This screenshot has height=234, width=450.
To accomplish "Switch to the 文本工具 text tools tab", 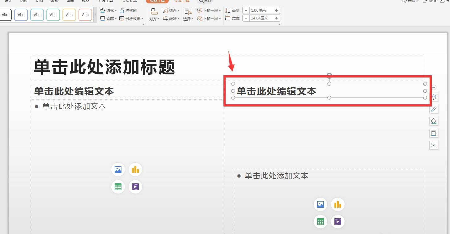I will point(182,1).
